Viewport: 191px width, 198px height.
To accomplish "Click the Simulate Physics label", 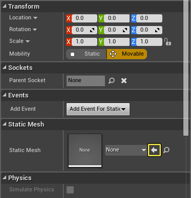I will (32, 189).
